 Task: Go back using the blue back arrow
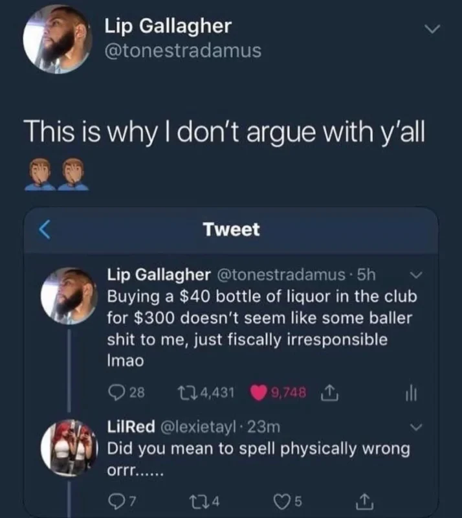45,229
